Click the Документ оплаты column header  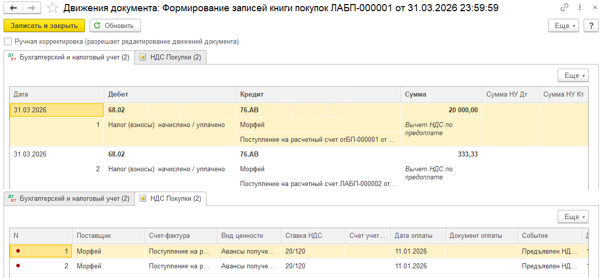481,235
